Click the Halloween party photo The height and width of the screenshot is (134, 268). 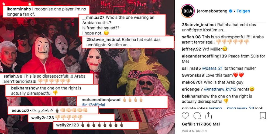[87, 67]
